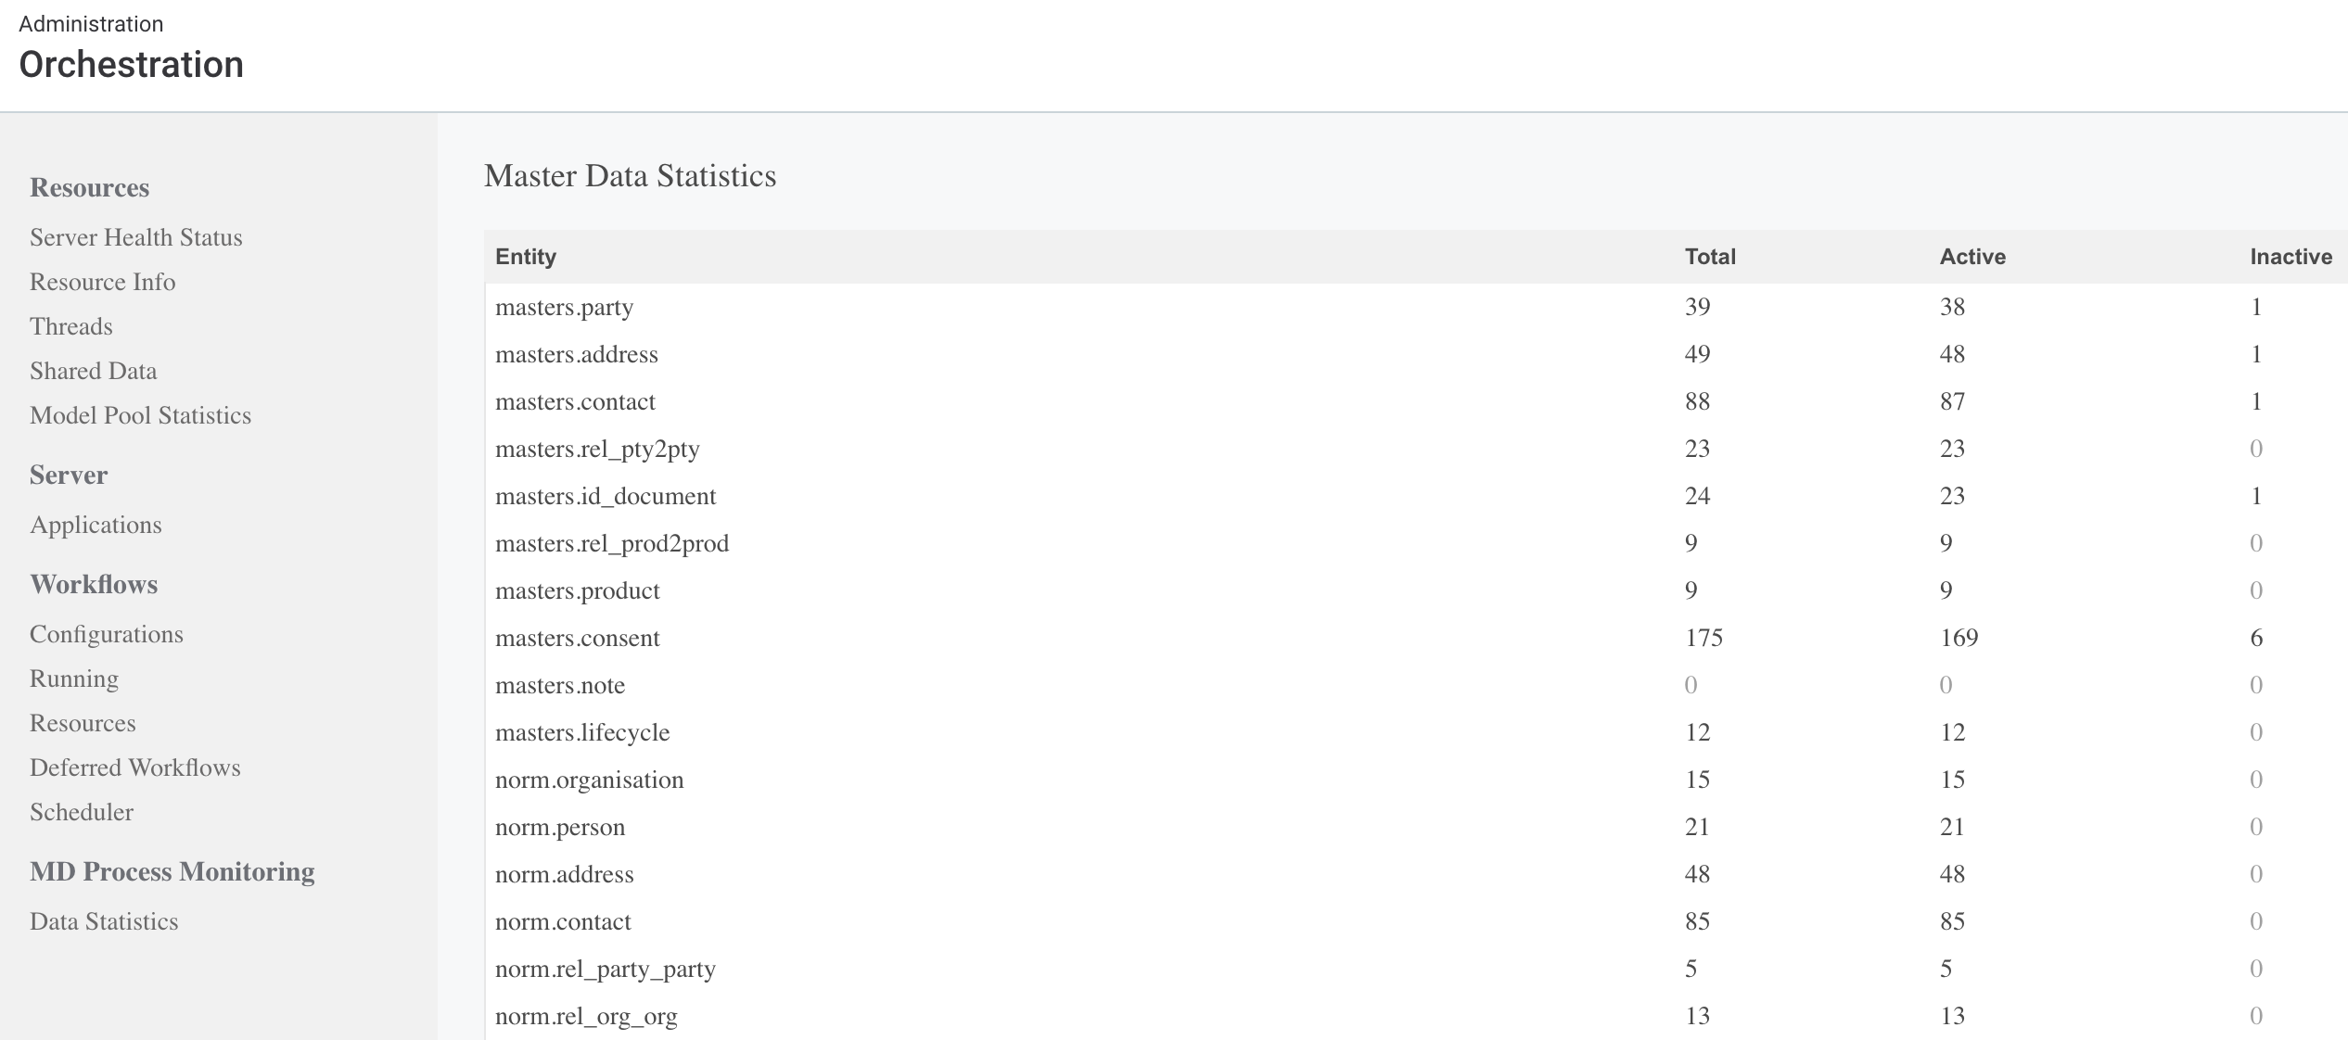Screen dimensions: 2348x1040
Task: Navigate back to Administration
Action: click(90, 23)
